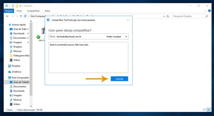Switch to the Compartilhar ribbon tab
The image size is (214, 116).
point(33,11)
